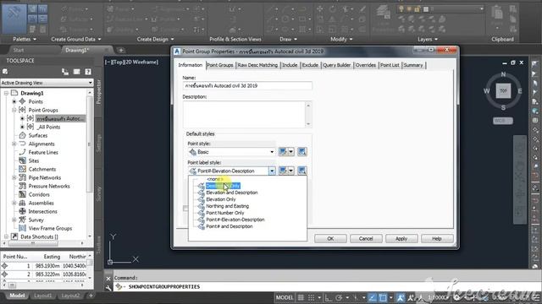The height and width of the screenshot is (304, 542).
Task: Select Sites tree item
Action: 34,160
